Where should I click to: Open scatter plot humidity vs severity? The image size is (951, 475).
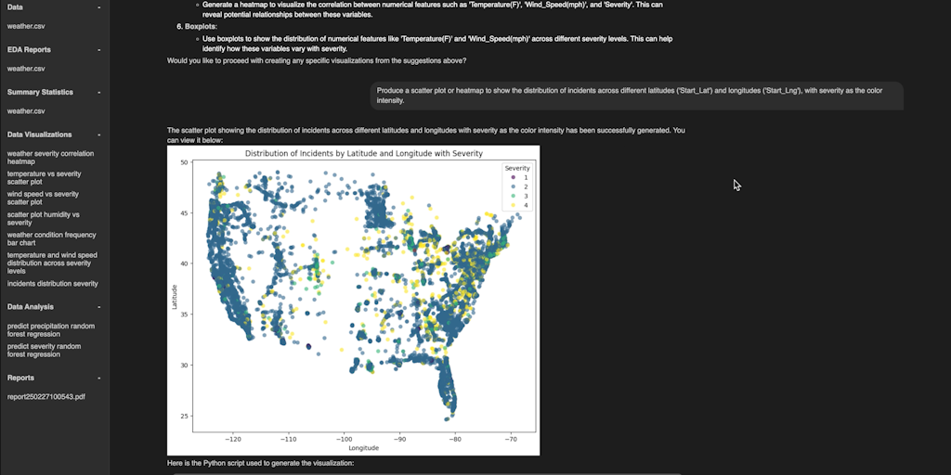(x=43, y=218)
